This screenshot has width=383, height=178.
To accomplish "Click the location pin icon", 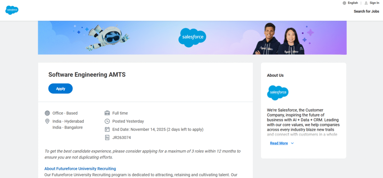I will coord(48,121).
